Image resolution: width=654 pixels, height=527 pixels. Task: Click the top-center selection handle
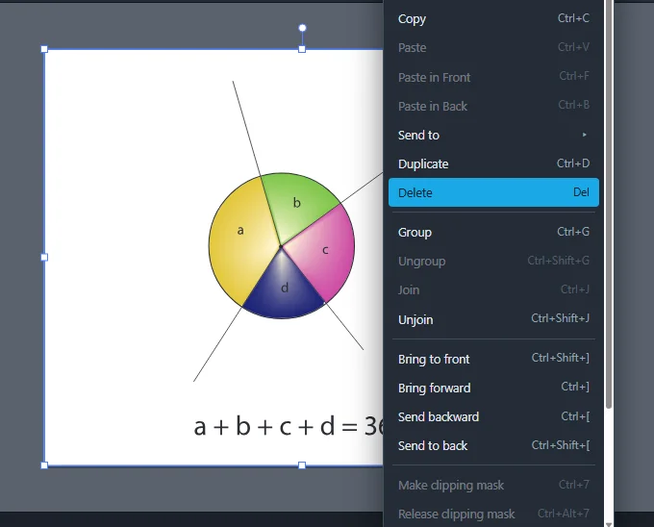[x=302, y=49]
